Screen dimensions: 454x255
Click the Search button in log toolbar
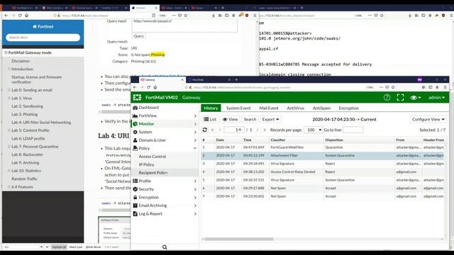coord(250,120)
